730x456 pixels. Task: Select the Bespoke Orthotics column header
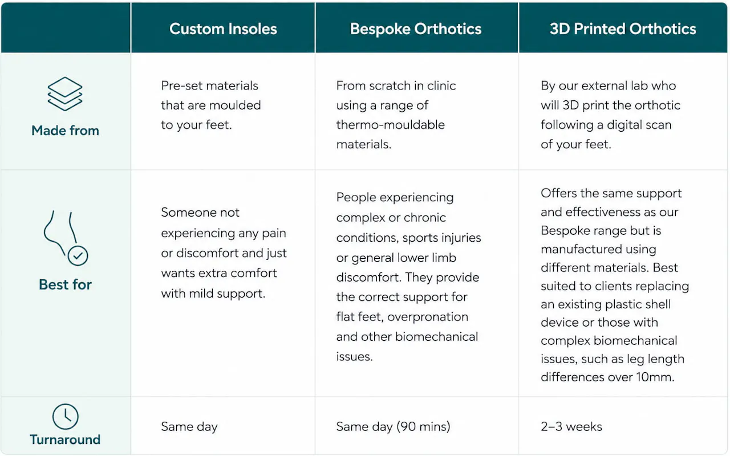coord(416,29)
